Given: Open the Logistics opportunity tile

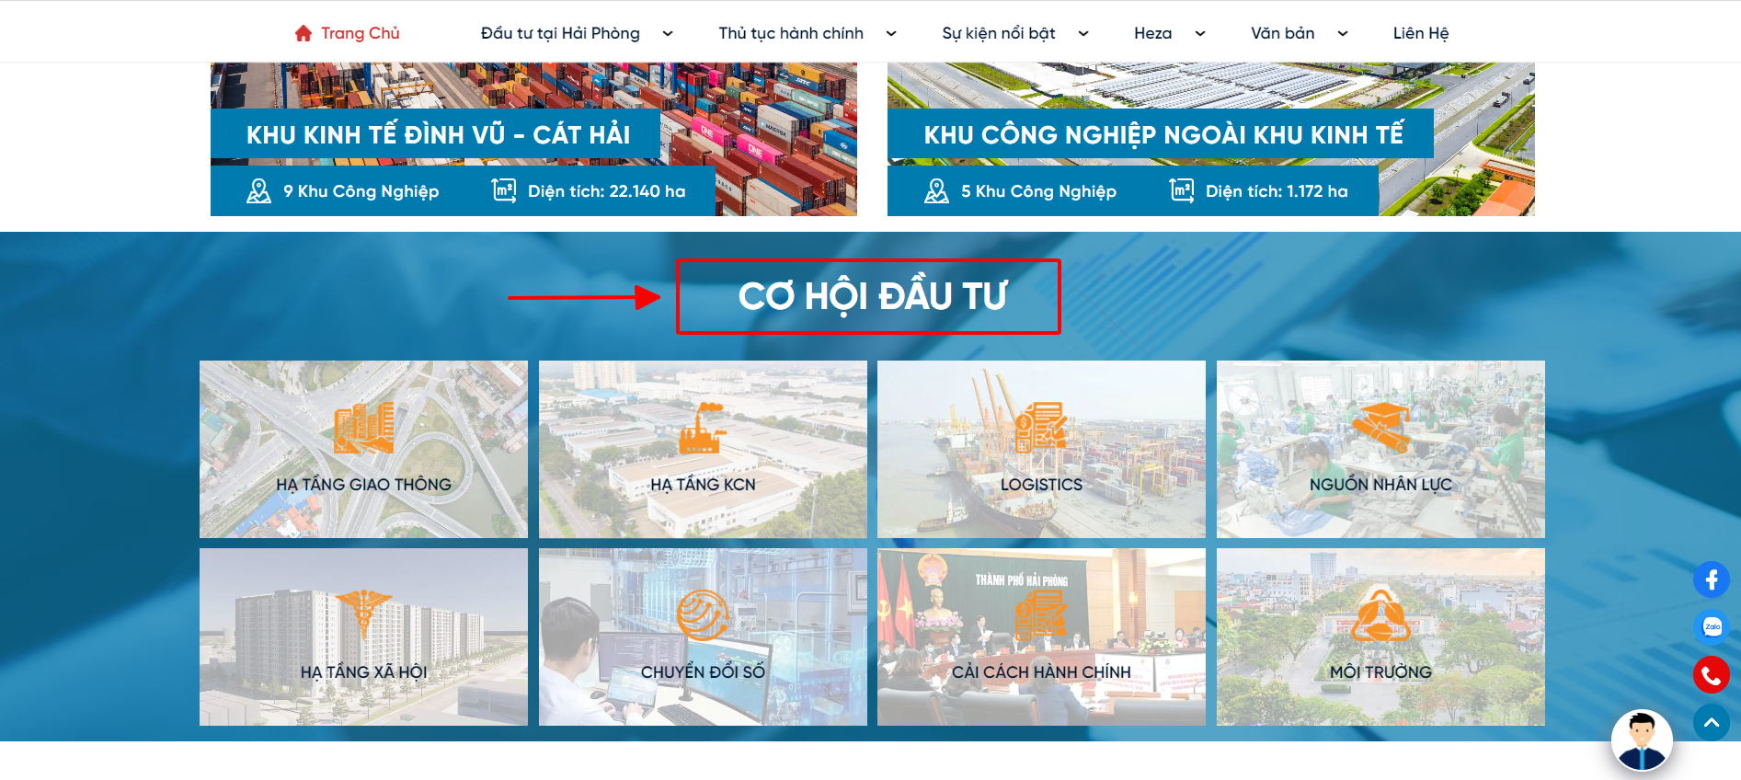Looking at the screenshot, I should [1041, 449].
